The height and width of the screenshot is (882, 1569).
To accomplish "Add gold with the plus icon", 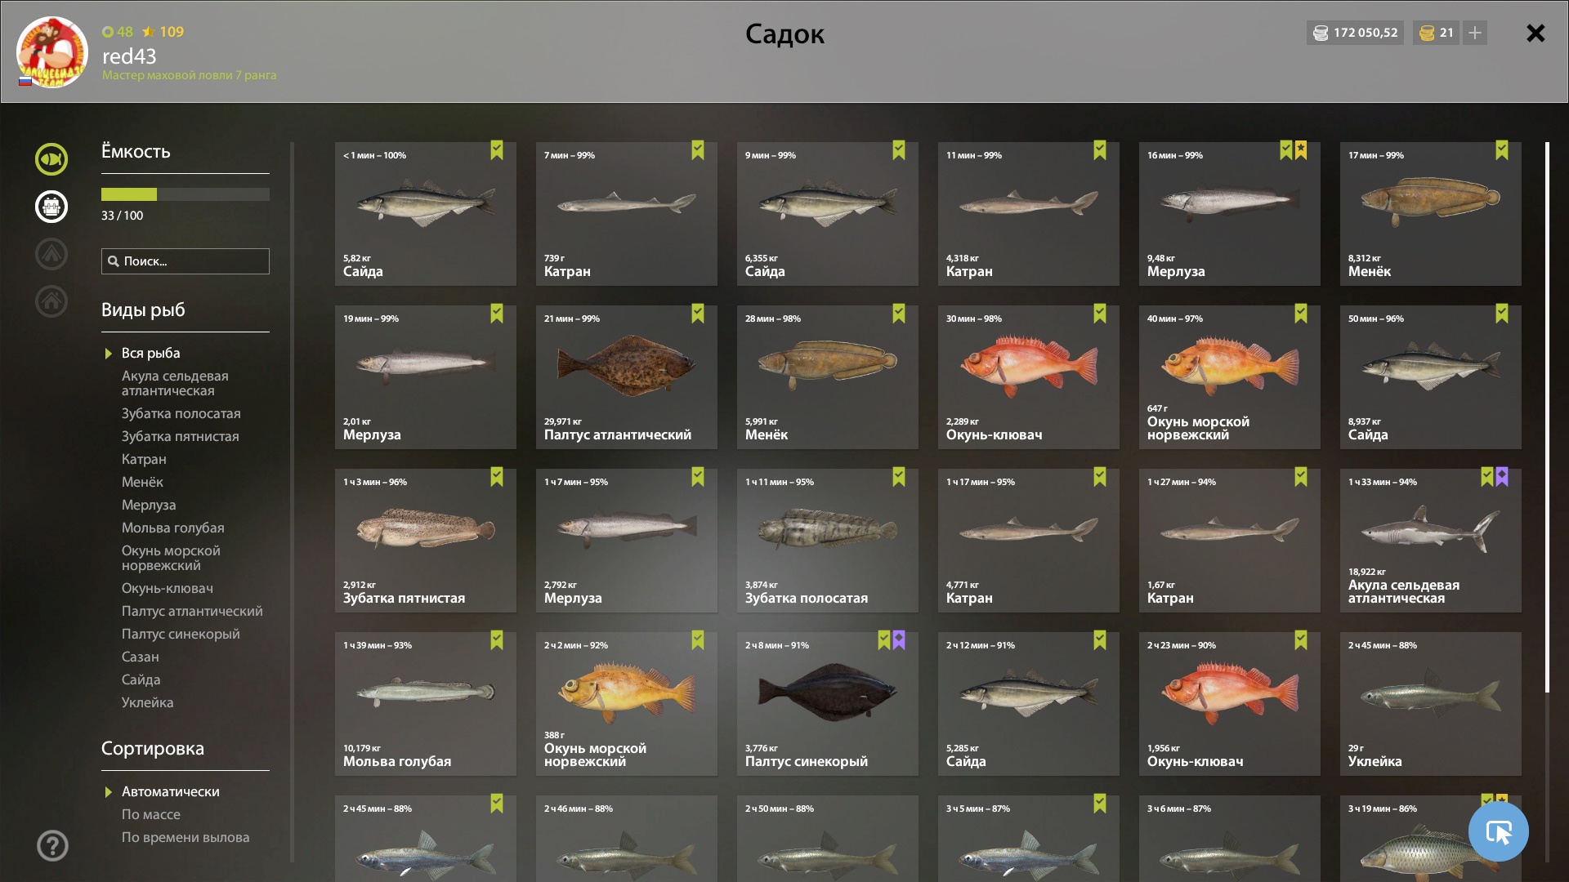I will point(1475,33).
